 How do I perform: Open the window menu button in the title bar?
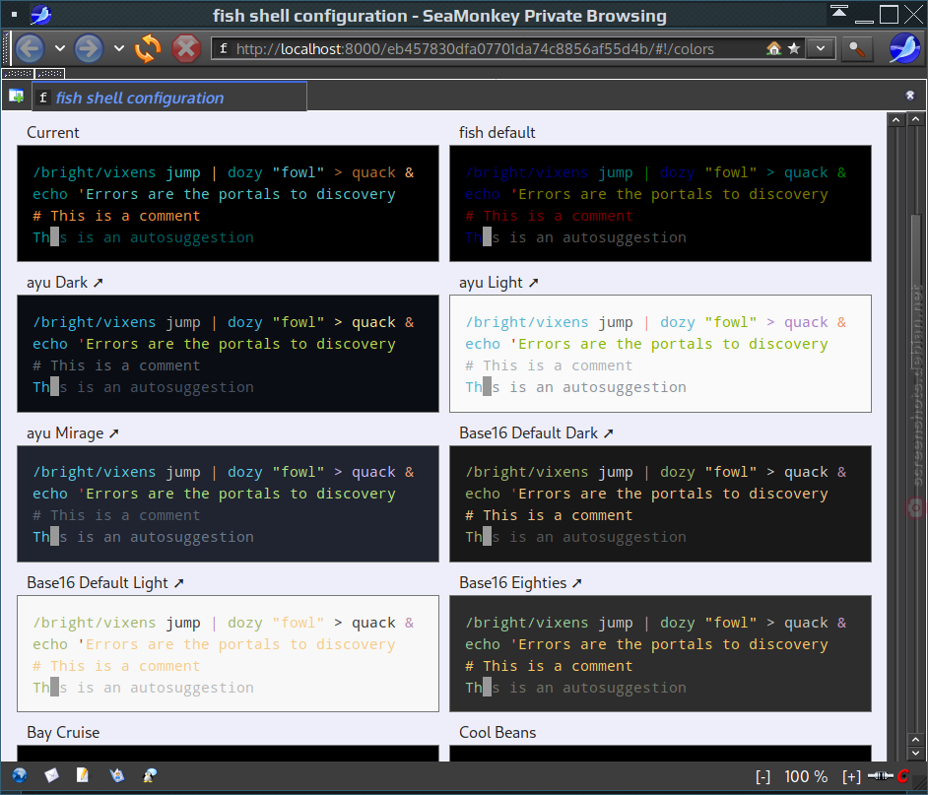[14, 14]
